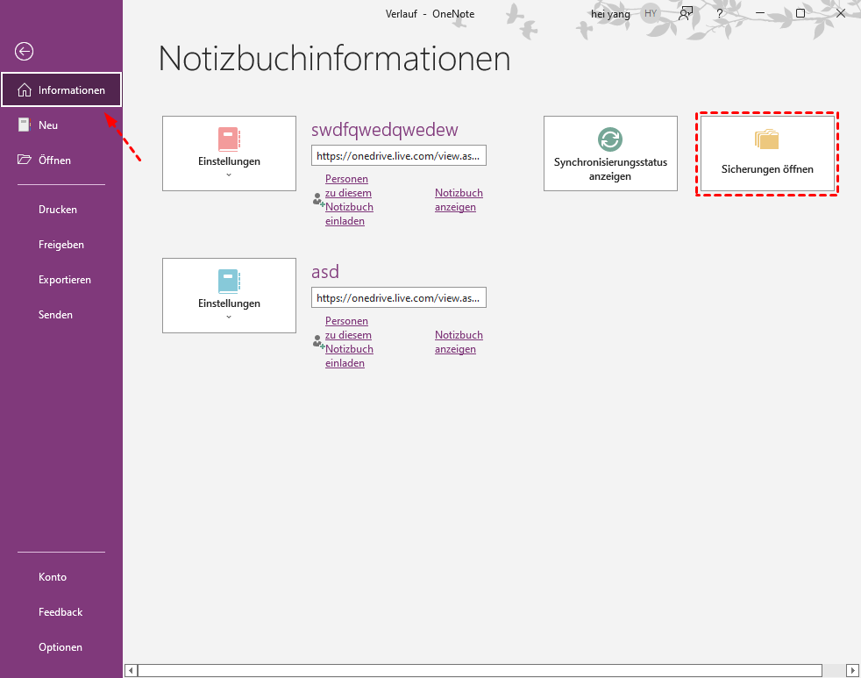
Task: Click the back arrow circle icon
Action: tap(25, 52)
